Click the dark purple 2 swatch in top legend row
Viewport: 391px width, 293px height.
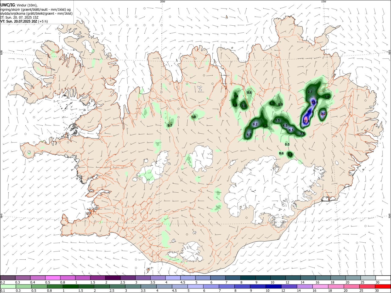click(113, 278)
